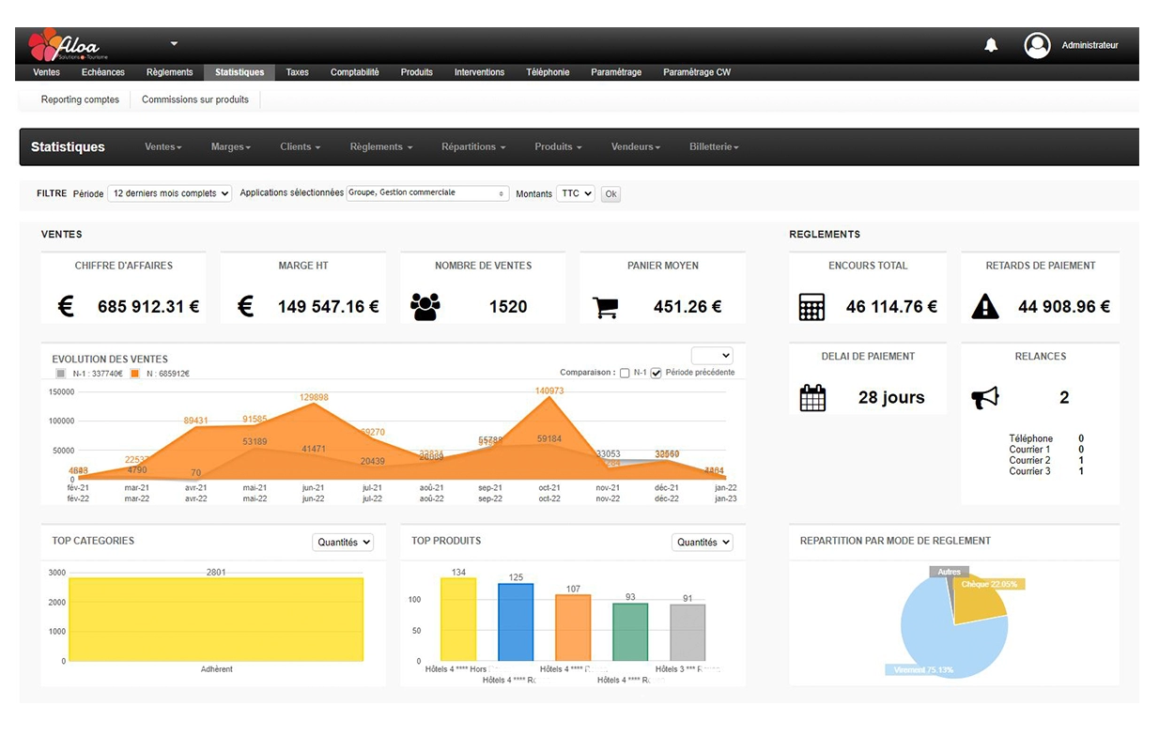Screen dimensions: 1159x751
Task: Expand the Top Catégories Quantités dropdown
Action: [x=343, y=542]
